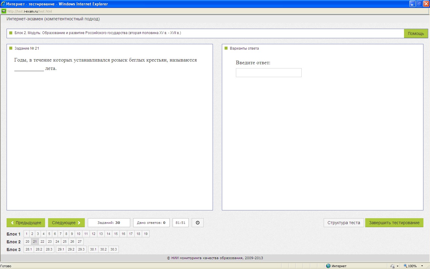This screenshot has height=269, width=430.
Task: Select question 29.3 in Блок 3
Action: click(81, 249)
